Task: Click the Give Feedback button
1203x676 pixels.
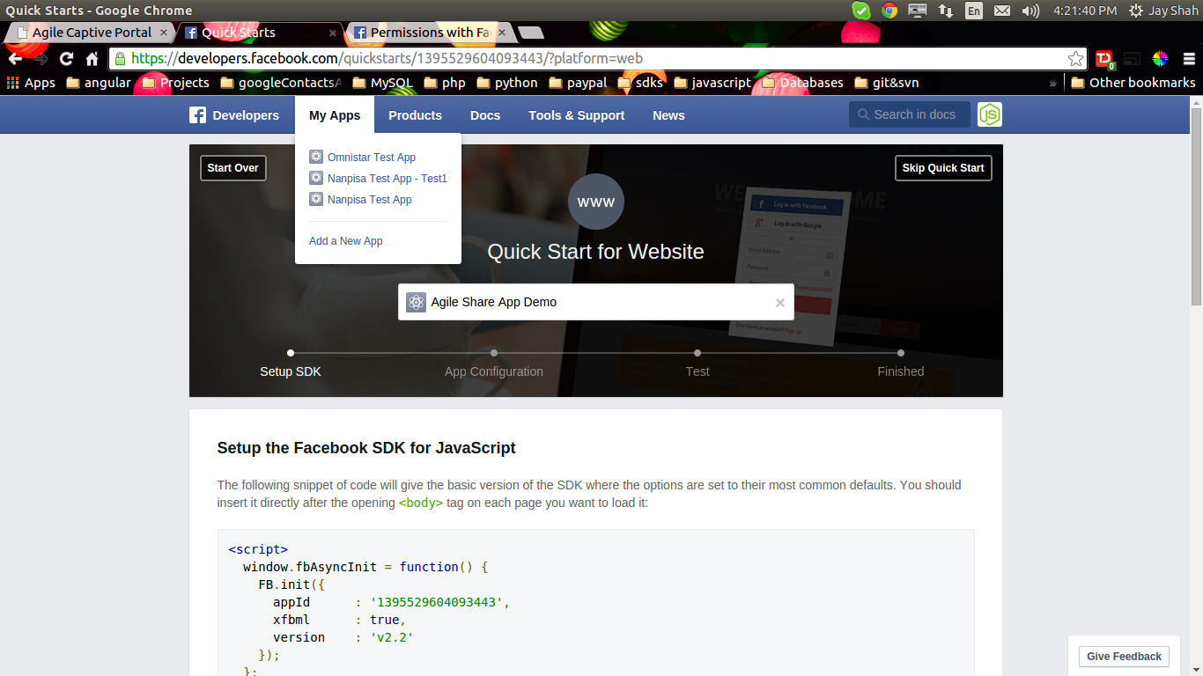Action: coord(1124,657)
